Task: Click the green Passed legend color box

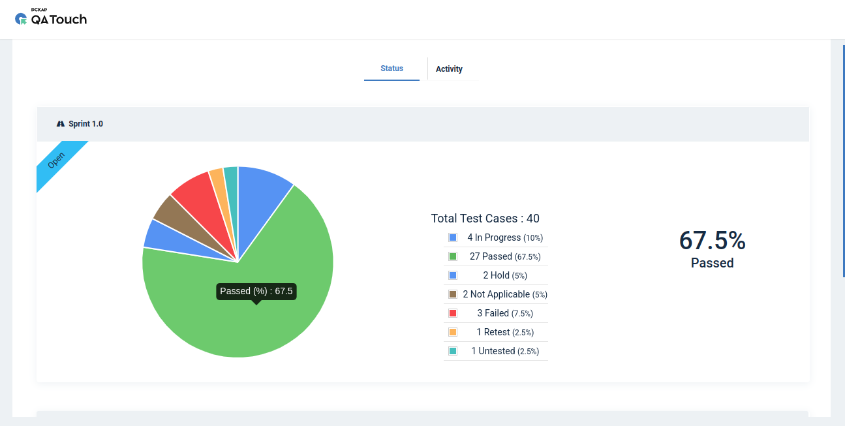Action: pyautogui.click(x=453, y=256)
